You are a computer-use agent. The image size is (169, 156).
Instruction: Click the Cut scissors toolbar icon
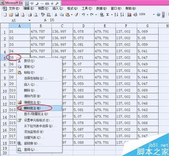point(56,15)
